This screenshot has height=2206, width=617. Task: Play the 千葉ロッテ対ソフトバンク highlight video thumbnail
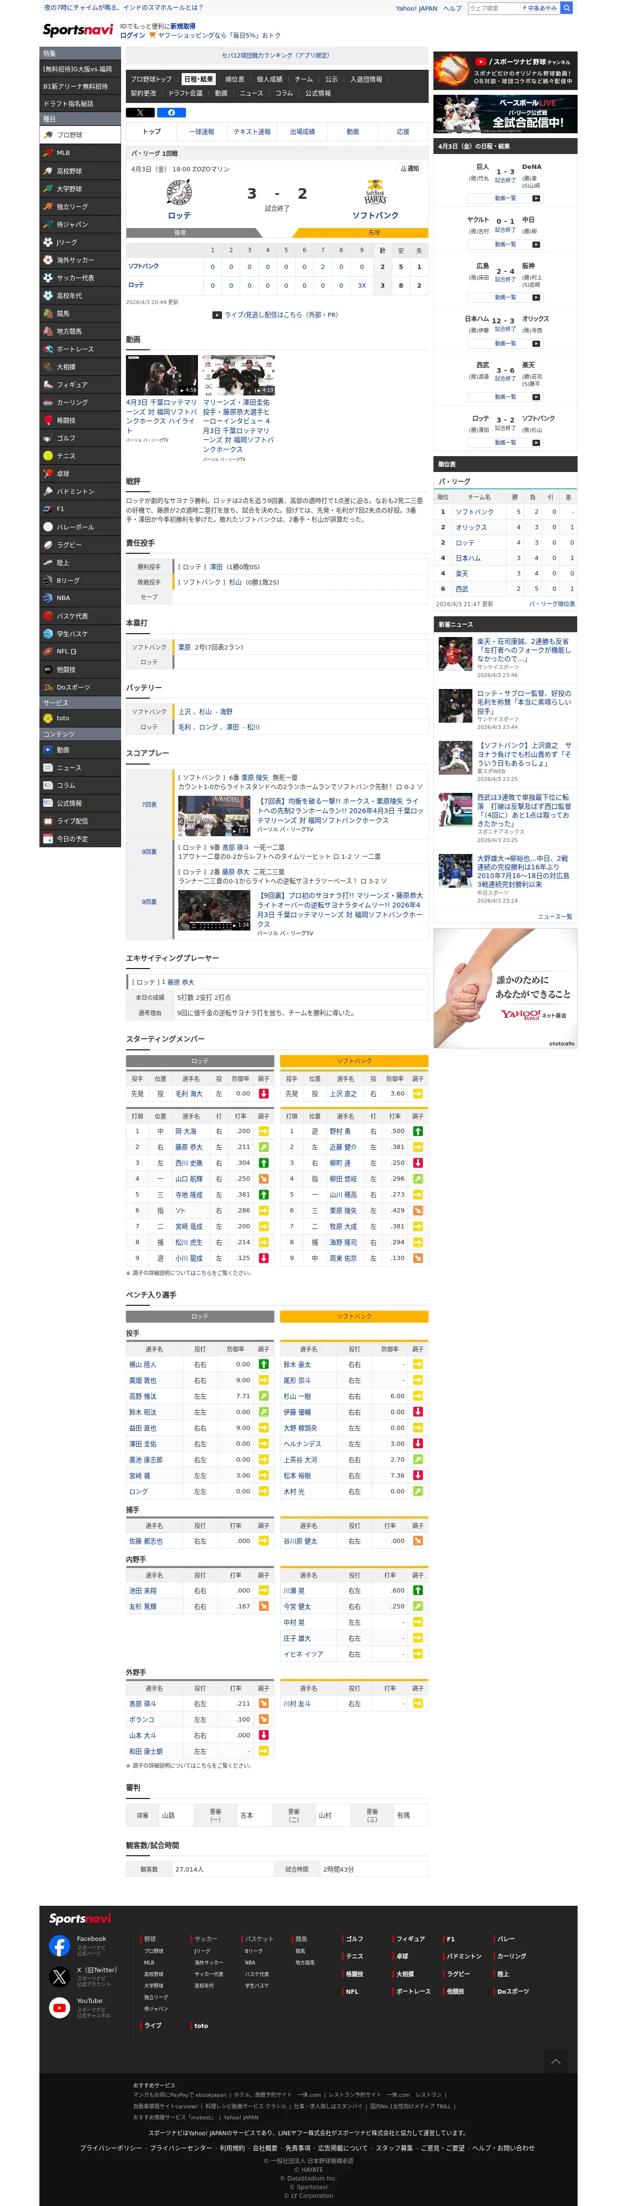pyautogui.click(x=162, y=375)
